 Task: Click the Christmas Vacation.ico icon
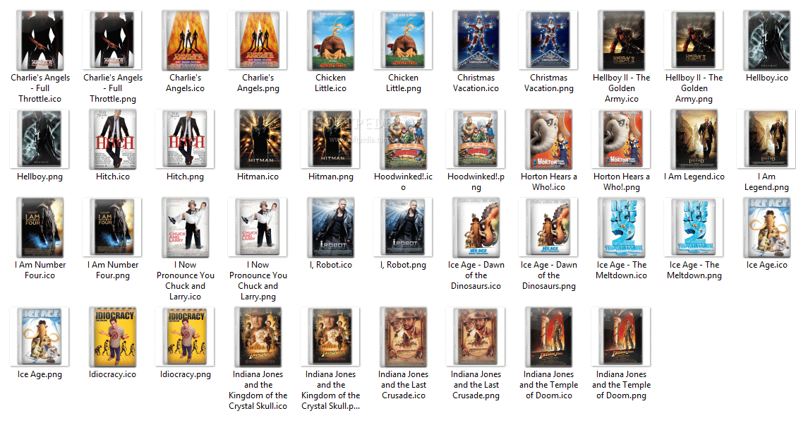click(476, 40)
